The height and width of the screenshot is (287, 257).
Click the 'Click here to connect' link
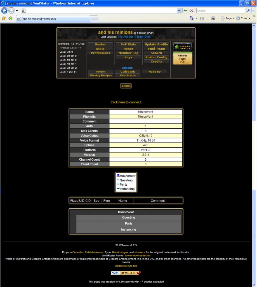point(126,102)
